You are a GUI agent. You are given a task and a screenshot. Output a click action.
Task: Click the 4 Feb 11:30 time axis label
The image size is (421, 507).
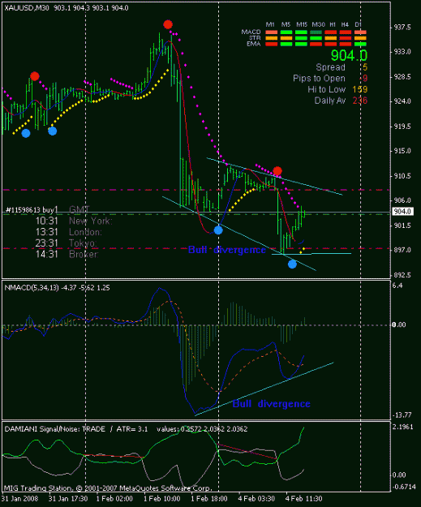[x=304, y=499]
